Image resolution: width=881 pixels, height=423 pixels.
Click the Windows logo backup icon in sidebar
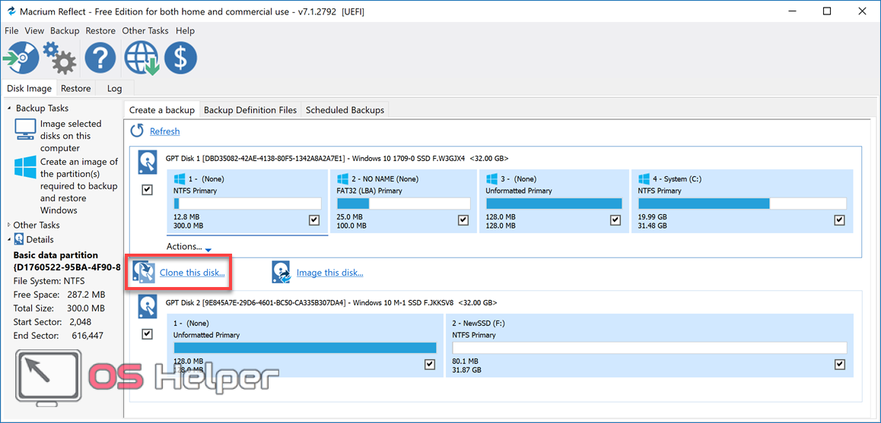[x=26, y=167]
